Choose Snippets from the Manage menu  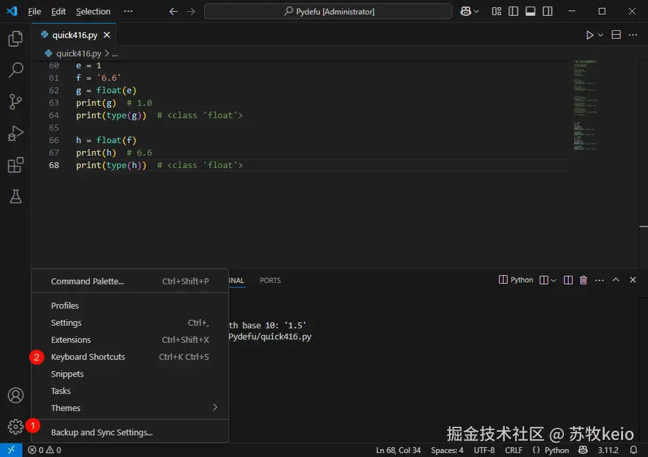130,374
